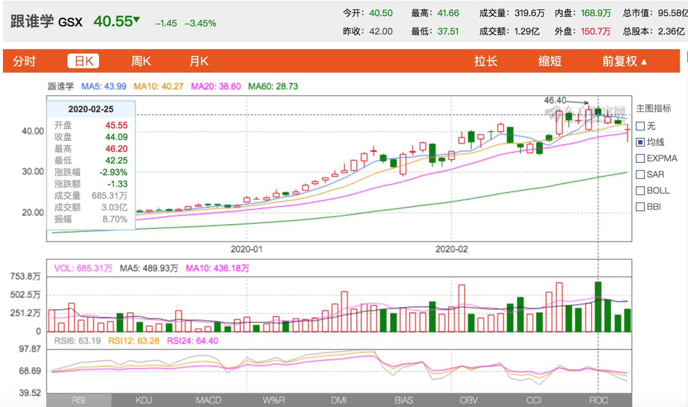Click the 2020-01 date axis label
Viewport: 688px width, 407px height.
[x=246, y=249]
